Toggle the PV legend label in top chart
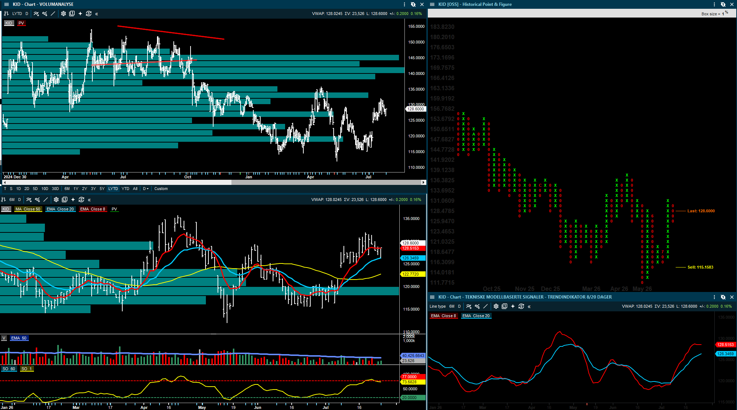 tap(21, 23)
